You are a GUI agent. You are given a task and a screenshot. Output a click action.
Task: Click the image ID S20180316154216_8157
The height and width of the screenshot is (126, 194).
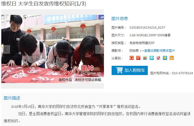tap(147, 28)
